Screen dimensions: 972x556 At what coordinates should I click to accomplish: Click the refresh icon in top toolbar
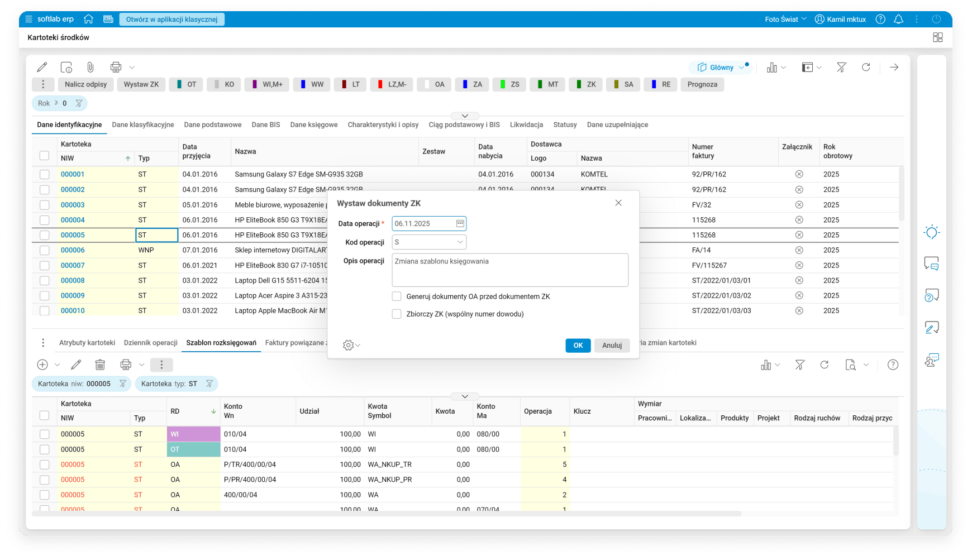[866, 68]
